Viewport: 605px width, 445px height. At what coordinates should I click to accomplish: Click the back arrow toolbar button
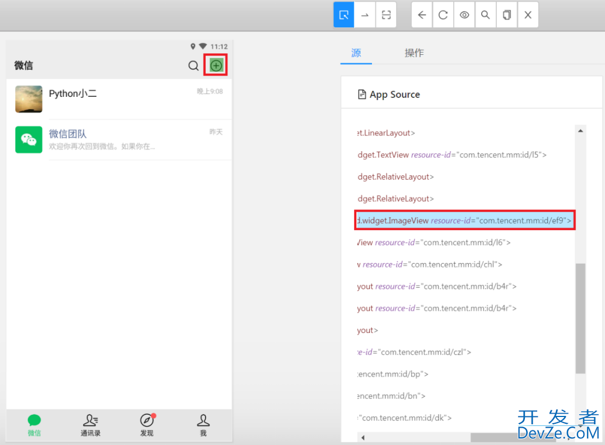pos(422,15)
